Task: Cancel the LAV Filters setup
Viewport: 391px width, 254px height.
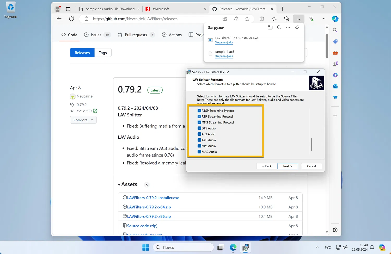Action: (311, 166)
